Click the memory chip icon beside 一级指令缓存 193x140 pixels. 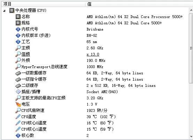[18, 80]
